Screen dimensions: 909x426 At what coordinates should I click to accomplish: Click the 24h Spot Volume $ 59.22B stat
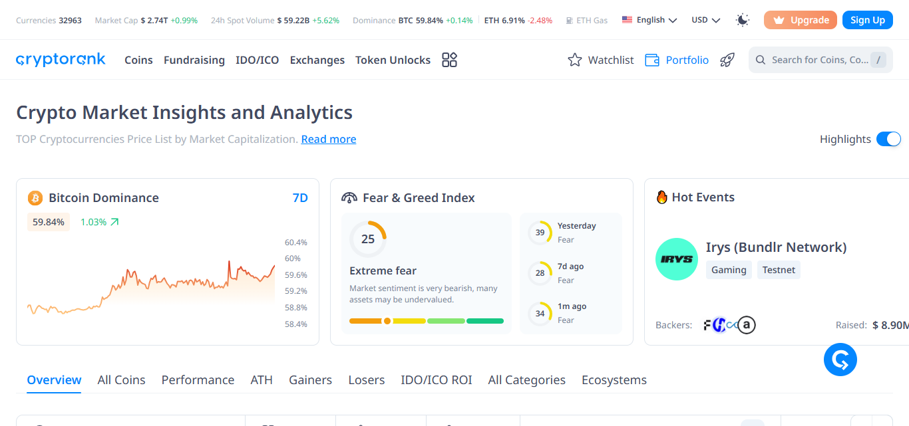275,21
